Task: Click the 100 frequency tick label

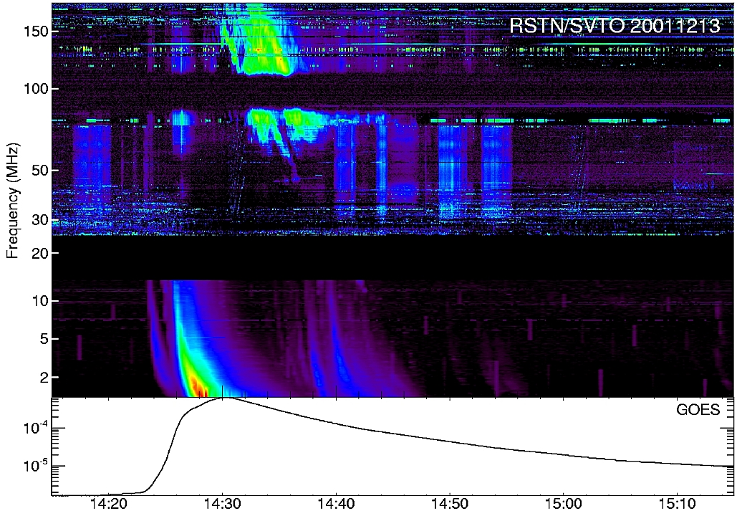Action: tap(37, 89)
